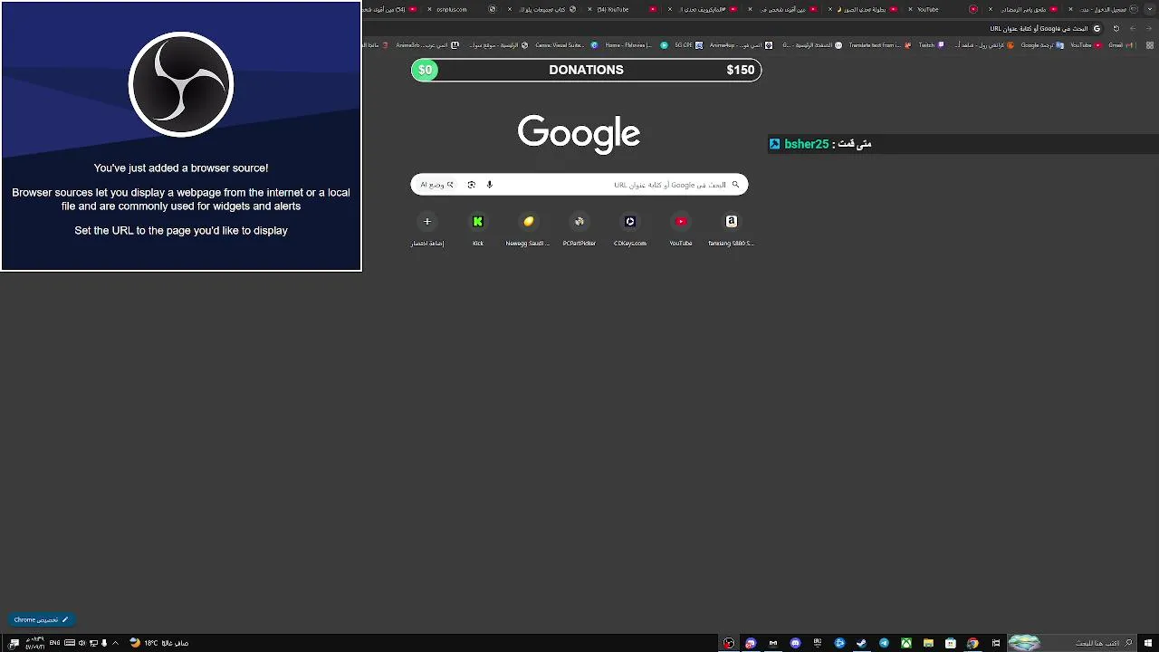
Task: Open the Kick shortcut tile
Action: click(478, 228)
